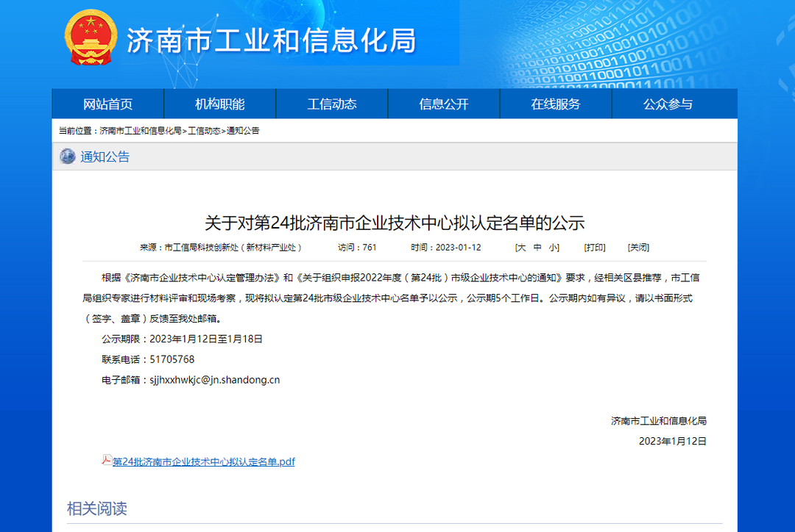Set font size to 中 (medium)

537,248
